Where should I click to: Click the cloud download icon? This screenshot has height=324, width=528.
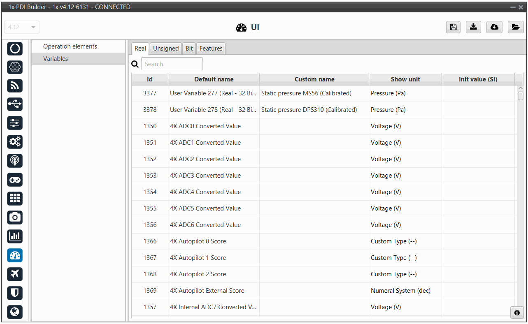494,27
